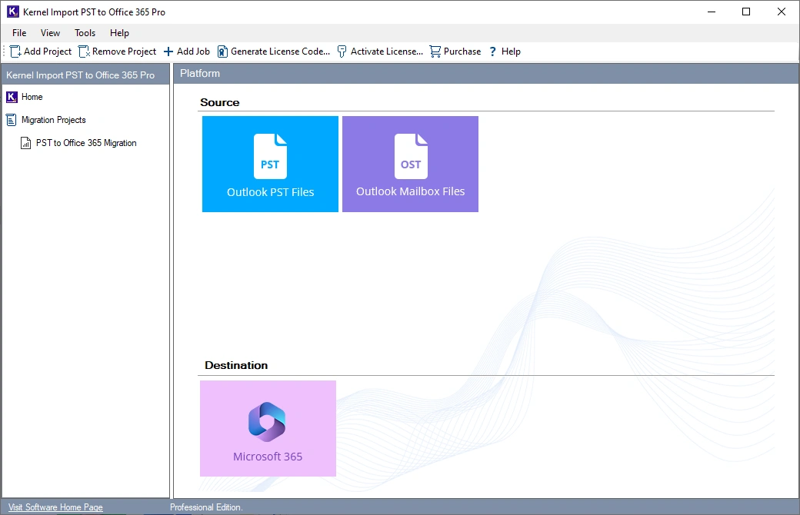Click the Generate License Code icon
Viewport: 800px width, 515px height.
tap(222, 51)
